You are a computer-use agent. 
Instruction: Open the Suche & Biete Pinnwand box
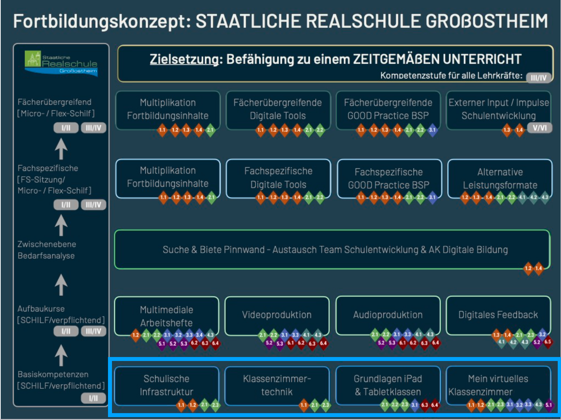332,249
